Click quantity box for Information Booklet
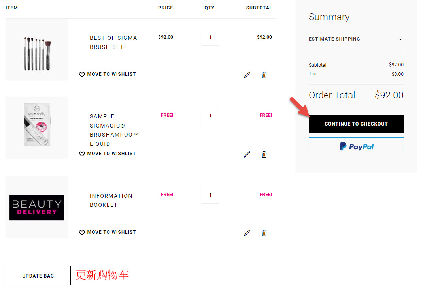 pyautogui.click(x=210, y=195)
